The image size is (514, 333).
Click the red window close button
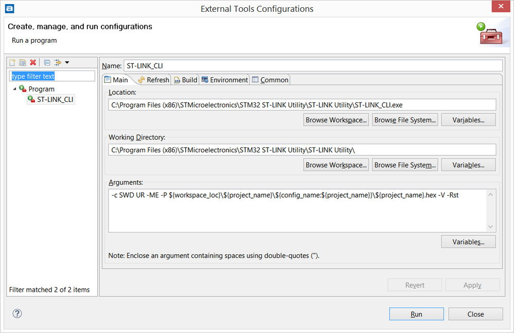[x=501, y=6]
